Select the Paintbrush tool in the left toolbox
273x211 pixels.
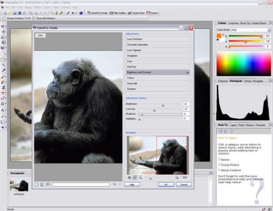click(3, 77)
